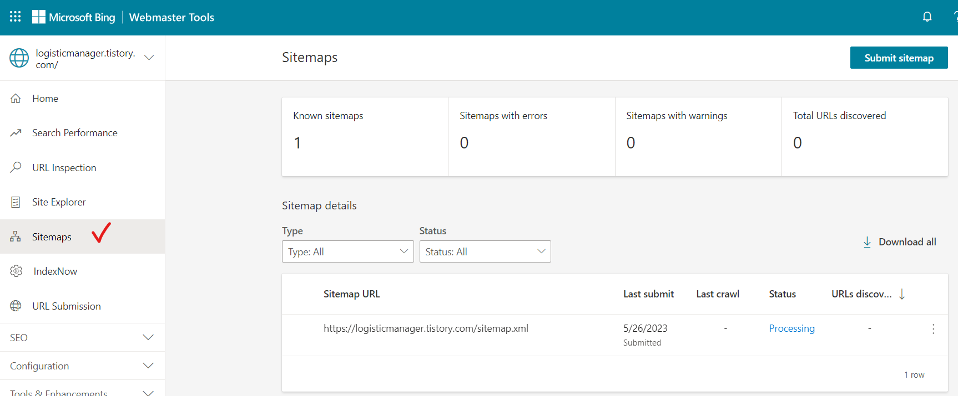Open Search Performance page
This screenshot has width=958, height=396.
click(82, 133)
